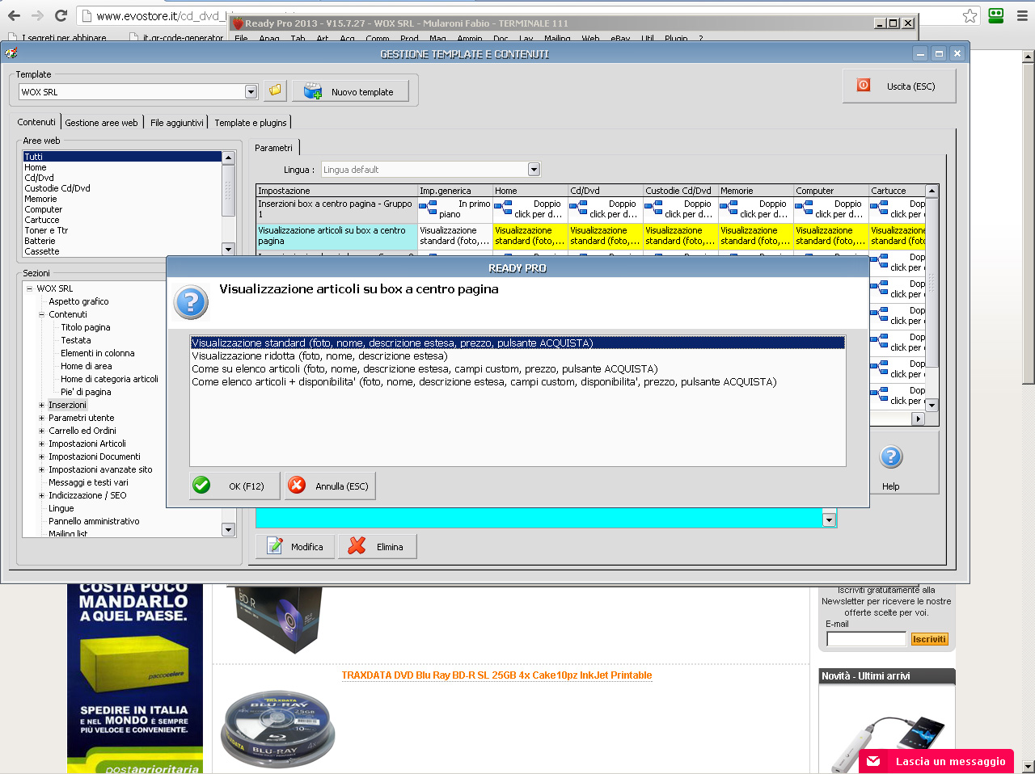Cancel with the Annulla (ESC) button
Viewport: 1035px width, 774px height.
[x=331, y=486]
